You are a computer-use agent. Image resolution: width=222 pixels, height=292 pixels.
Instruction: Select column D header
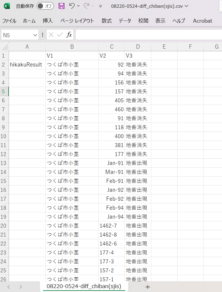coord(138,47)
